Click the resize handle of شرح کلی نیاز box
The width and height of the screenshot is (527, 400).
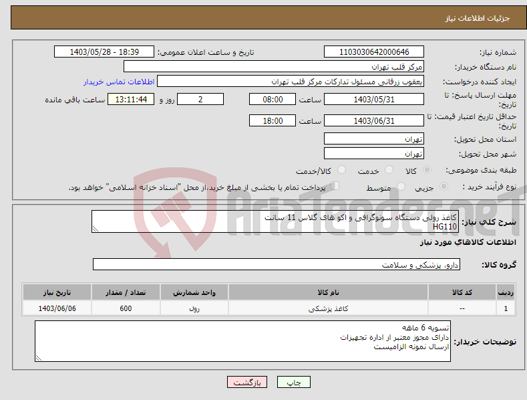pos(96,229)
